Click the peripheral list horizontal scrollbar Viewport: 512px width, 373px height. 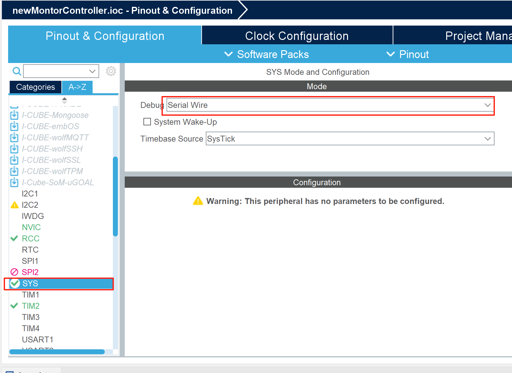[x=57, y=352]
